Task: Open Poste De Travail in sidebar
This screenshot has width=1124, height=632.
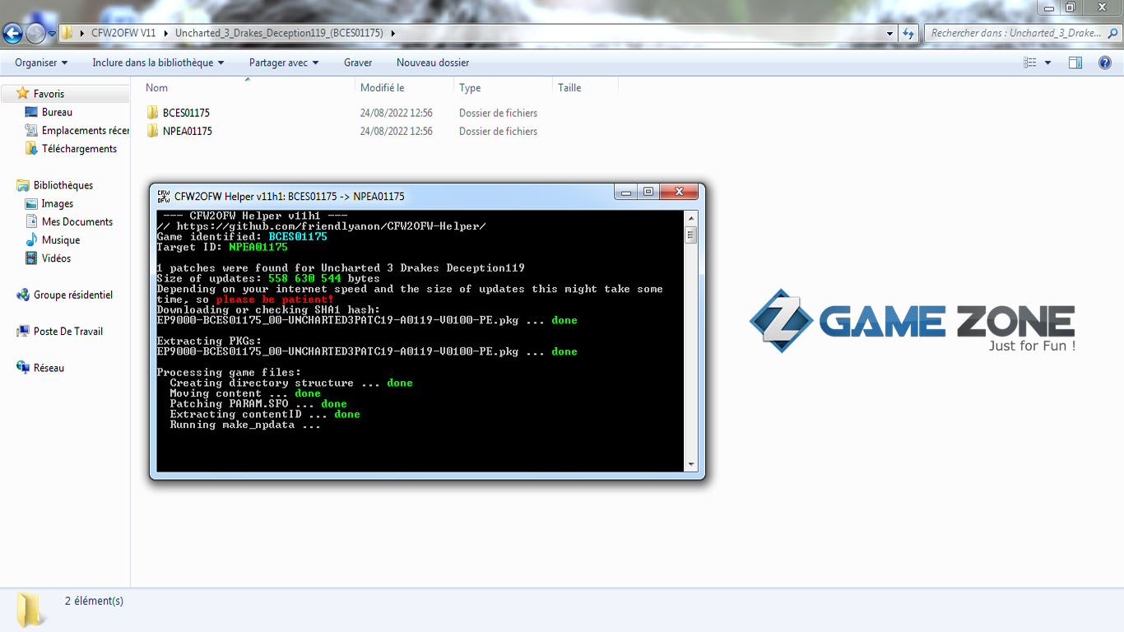Action: (67, 332)
